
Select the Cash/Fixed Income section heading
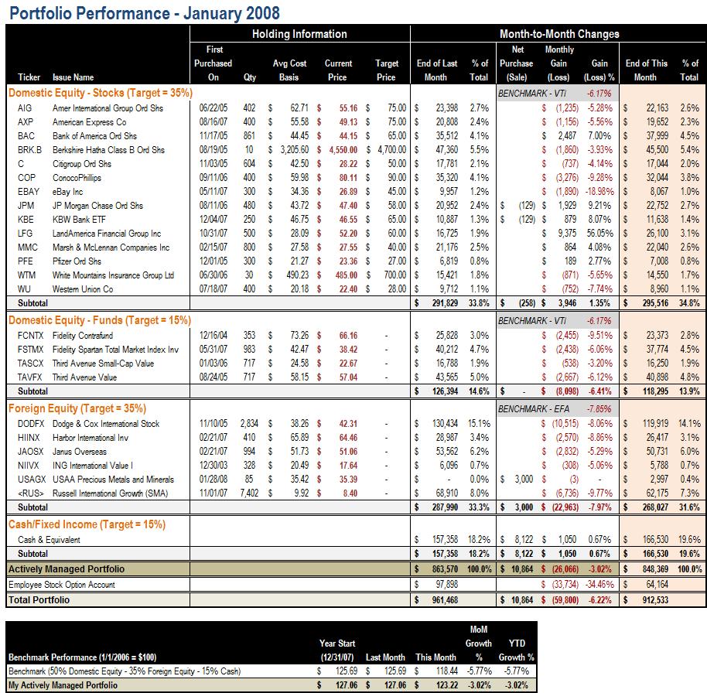87,524
